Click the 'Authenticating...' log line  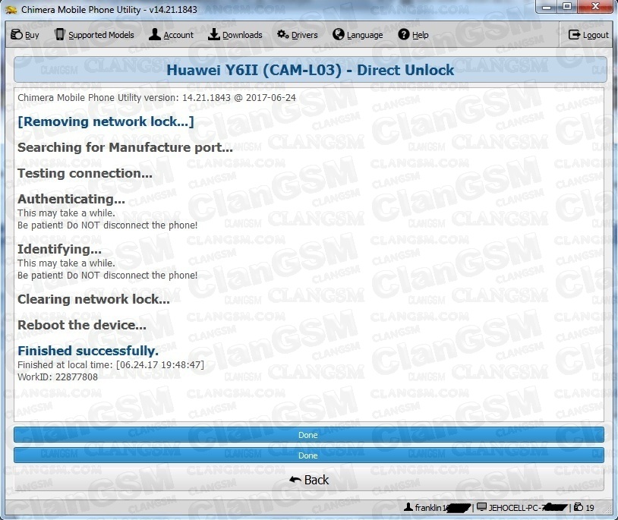click(71, 199)
